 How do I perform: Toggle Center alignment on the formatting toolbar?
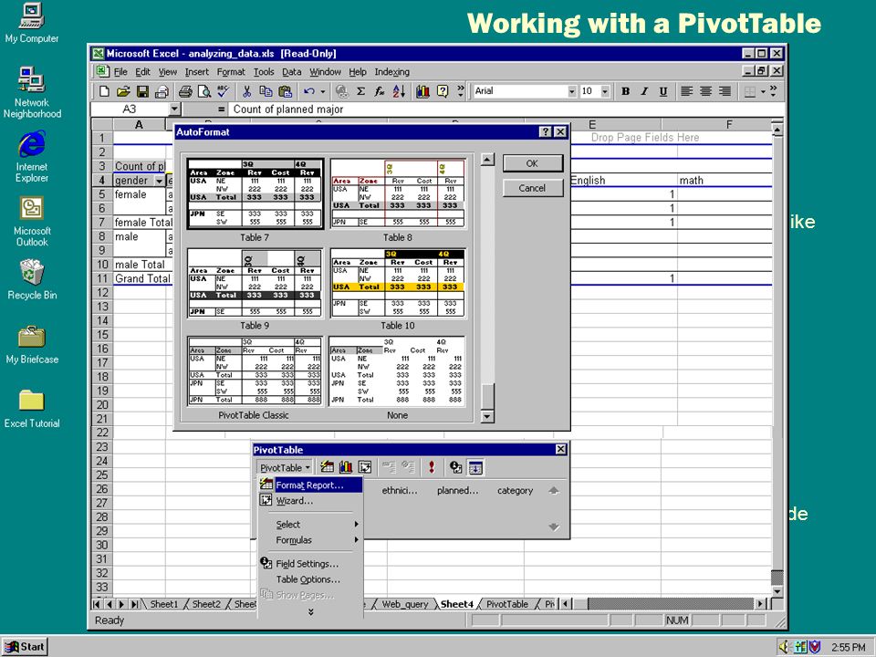705,91
